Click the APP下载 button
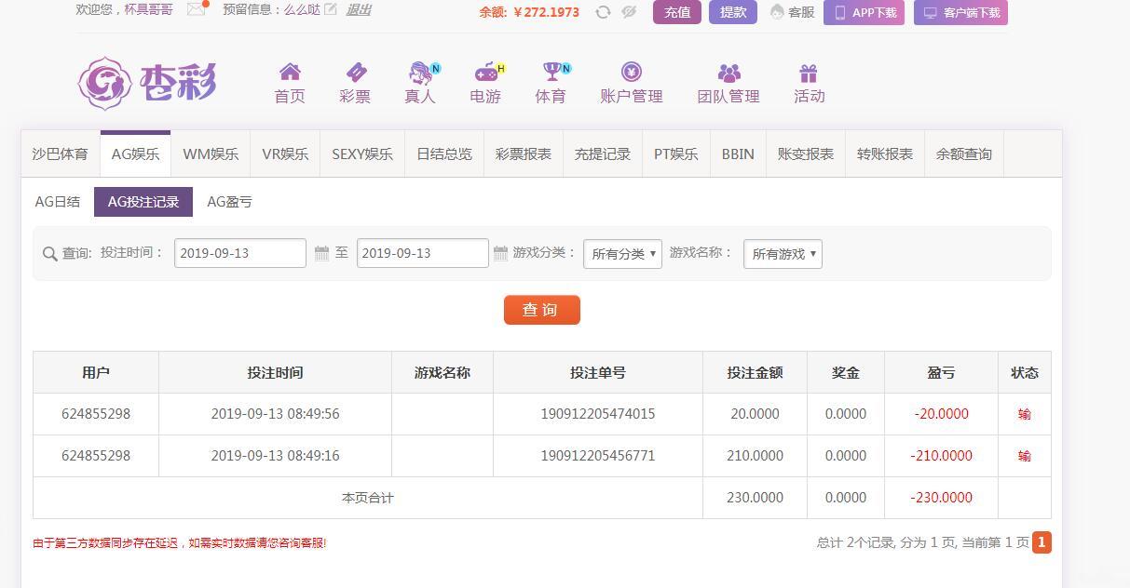Viewport: 1130px width, 588px height. tap(864, 12)
